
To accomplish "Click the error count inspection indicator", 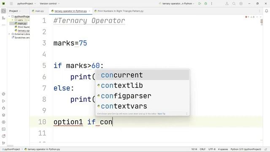I will [x=247, y=17].
